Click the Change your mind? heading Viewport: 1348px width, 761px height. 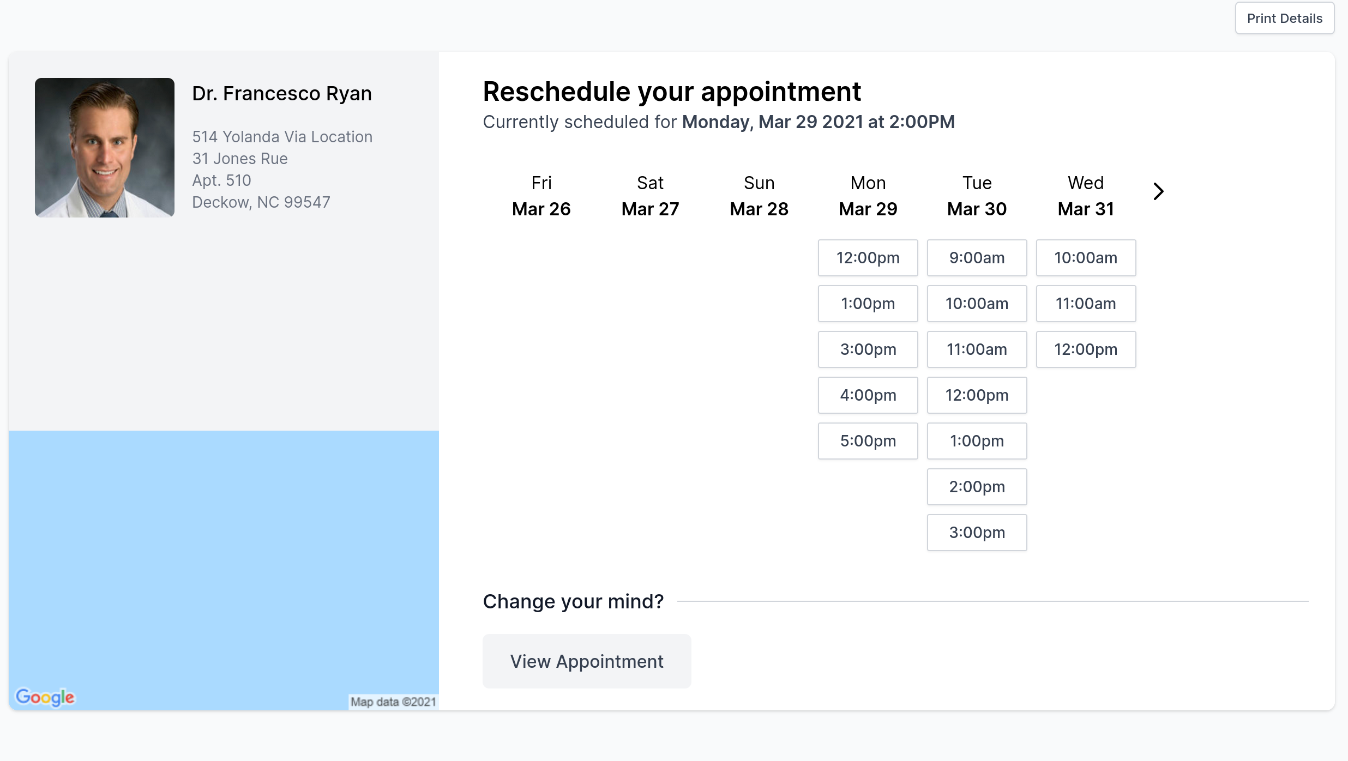pos(574,601)
